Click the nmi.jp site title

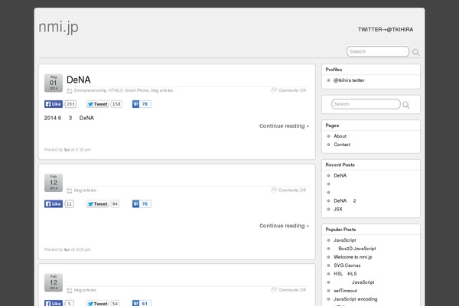(x=59, y=28)
